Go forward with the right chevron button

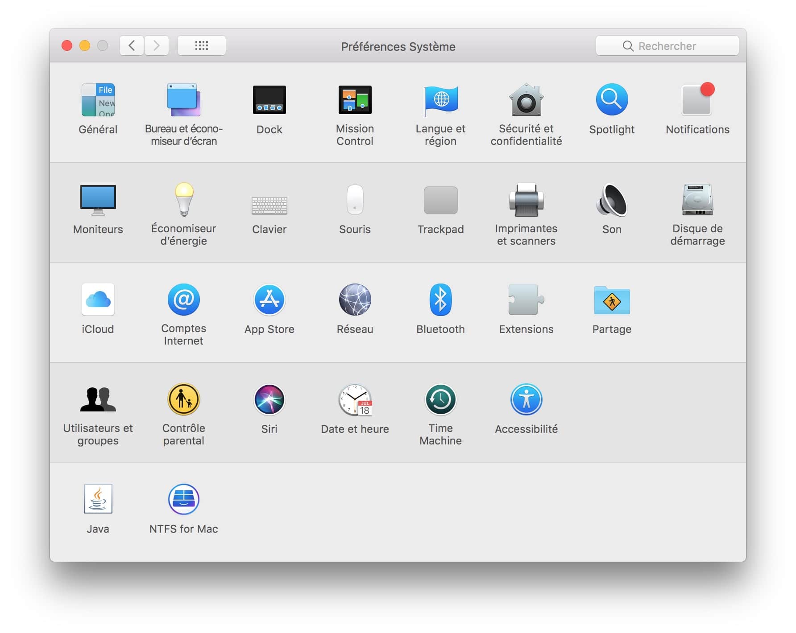(156, 45)
